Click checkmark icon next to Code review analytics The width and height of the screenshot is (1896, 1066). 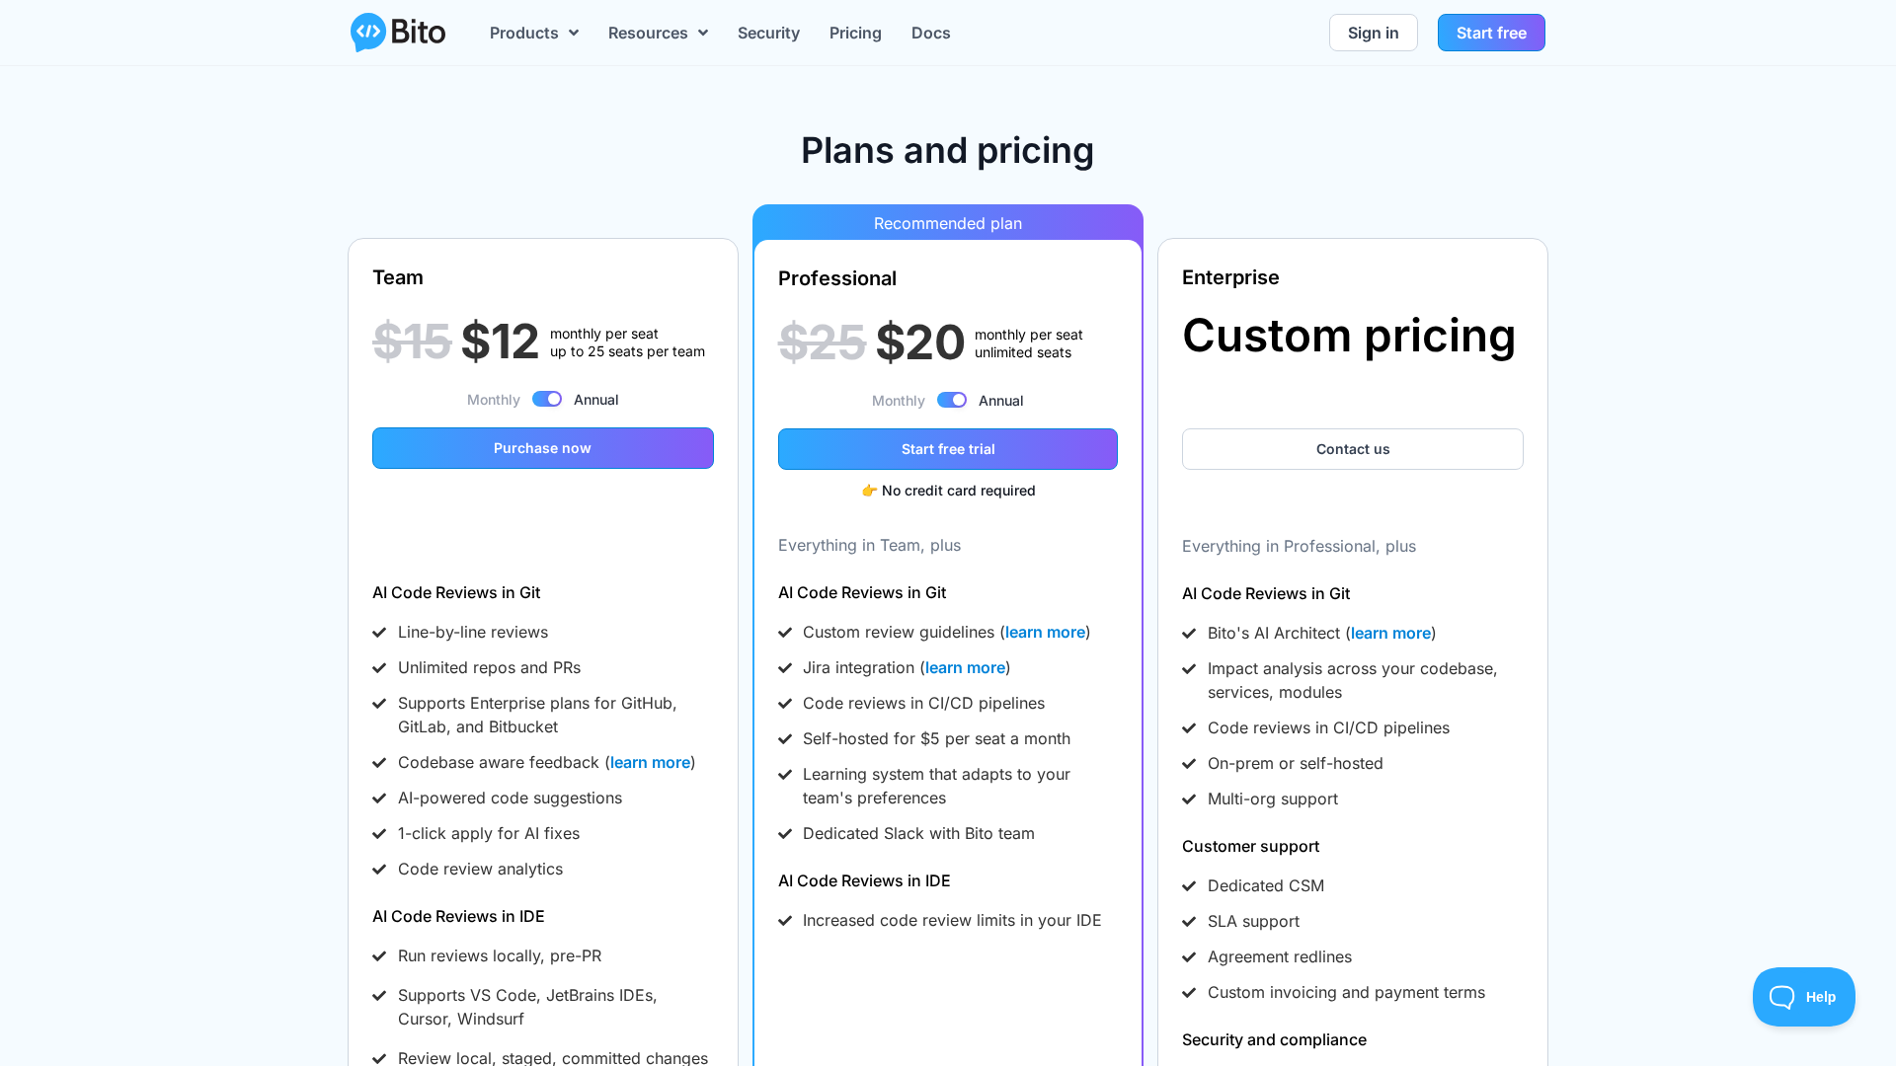point(379,870)
